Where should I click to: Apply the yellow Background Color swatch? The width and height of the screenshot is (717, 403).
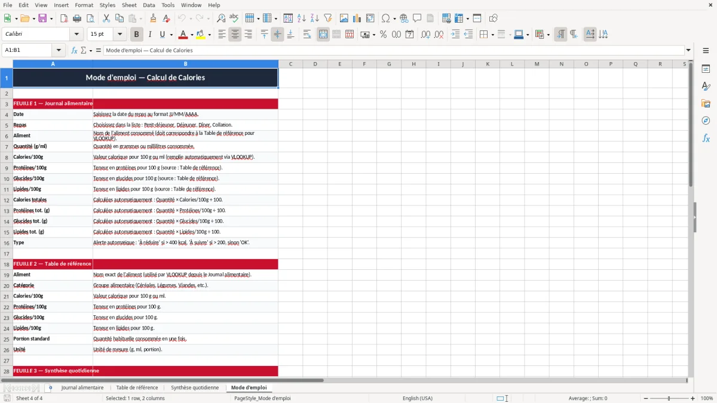[201, 35]
